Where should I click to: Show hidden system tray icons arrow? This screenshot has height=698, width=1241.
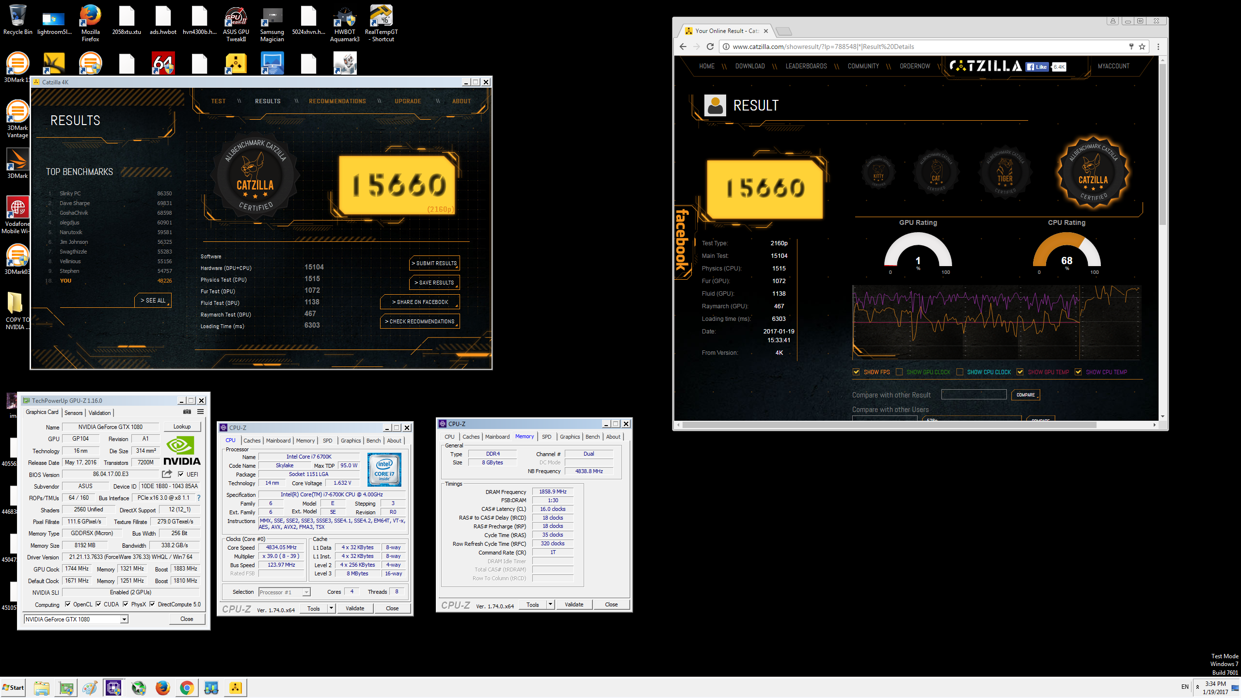(x=1197, y=687)
